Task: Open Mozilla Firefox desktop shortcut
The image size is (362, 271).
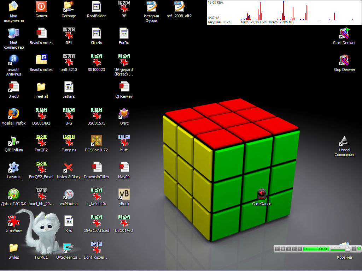Action: [13, 114]
